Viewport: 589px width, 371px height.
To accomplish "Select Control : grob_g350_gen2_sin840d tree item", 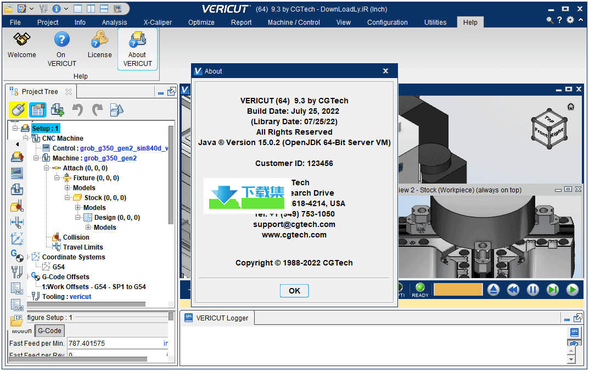I will tap(110, 148).
